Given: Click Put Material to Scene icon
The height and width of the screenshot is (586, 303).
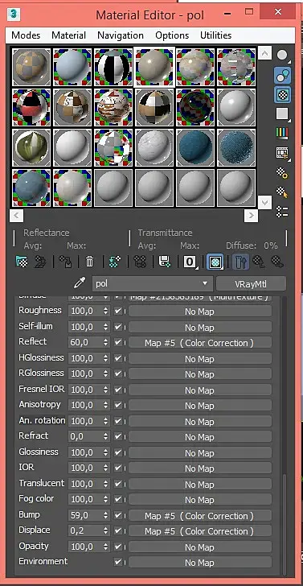Looking at the screenshot, I should 40,262.
